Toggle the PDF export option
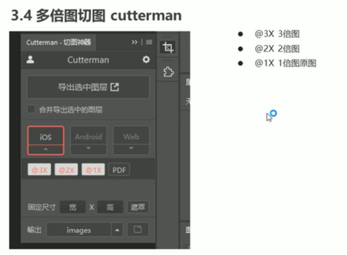Image resolution: width=347 pixels, height=255 pixels. 119,170
